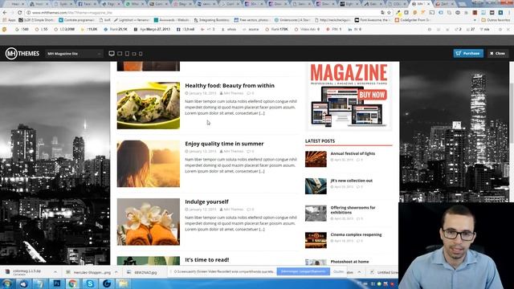Viewport: 514px width, 289px height.
Task: Click the Ocultar button on sharing bar
Action: pyautogui.click(x=338, y=271)
